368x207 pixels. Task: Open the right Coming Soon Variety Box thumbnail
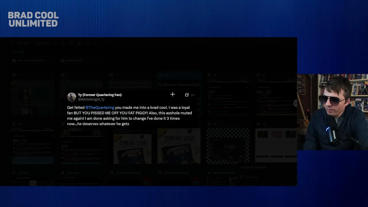[x=179, y=146]
